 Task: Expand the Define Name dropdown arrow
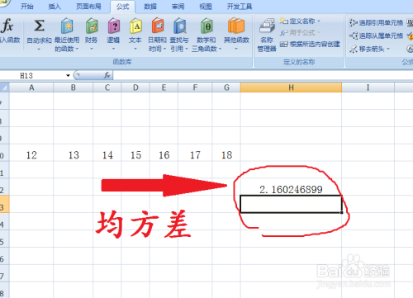(319, 21)
